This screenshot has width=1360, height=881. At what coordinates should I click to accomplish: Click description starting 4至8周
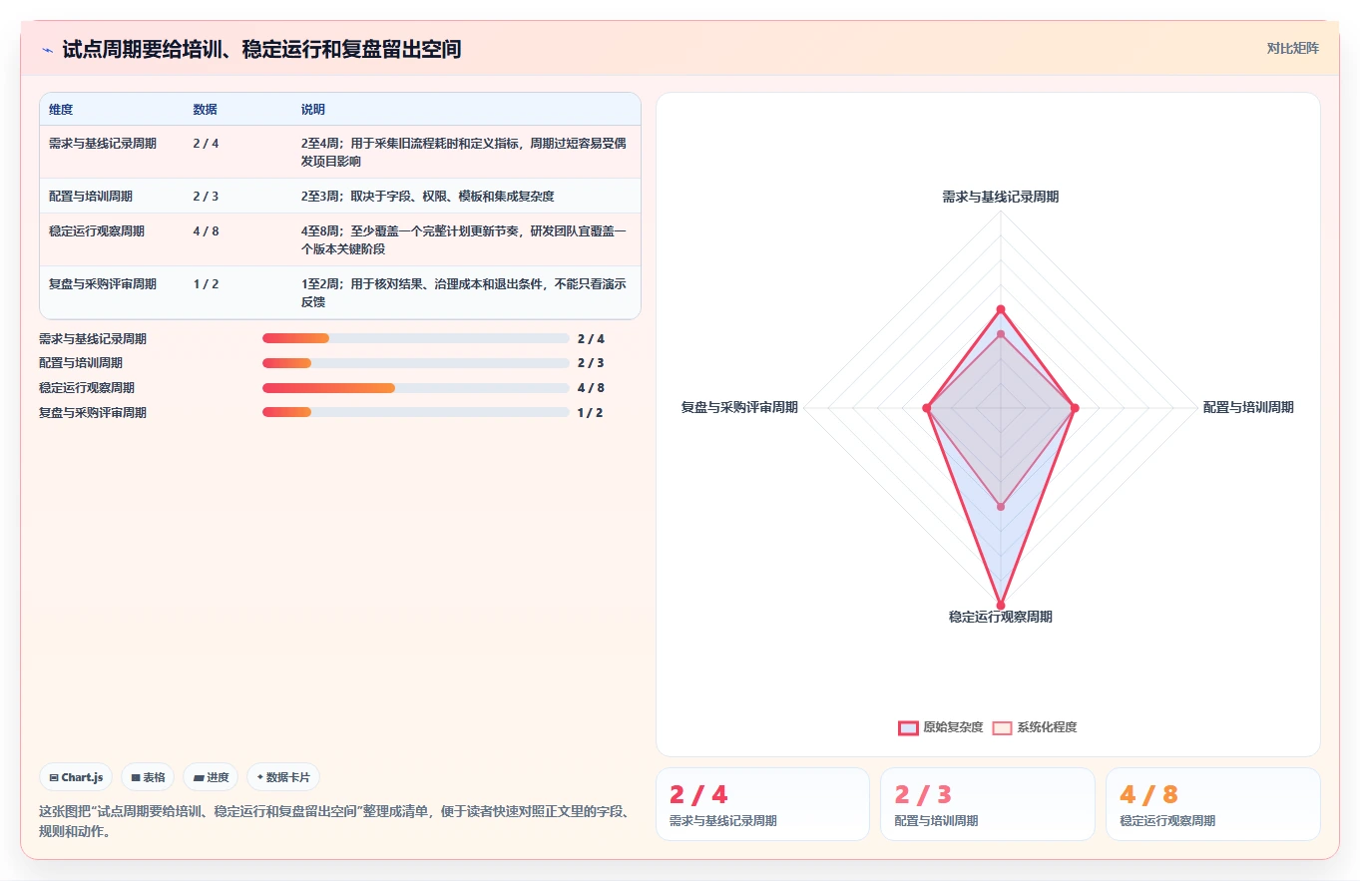pyautogui.click(x=464, y=239)
